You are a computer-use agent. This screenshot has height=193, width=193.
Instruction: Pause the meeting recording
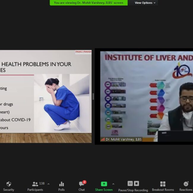pos(130,183)
